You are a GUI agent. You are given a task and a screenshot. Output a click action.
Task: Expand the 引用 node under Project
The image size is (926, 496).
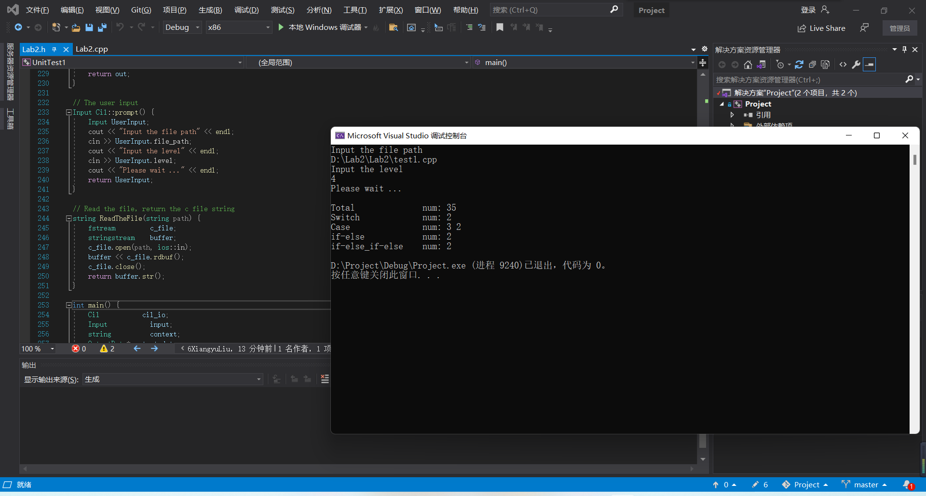(x=732, y=115)
